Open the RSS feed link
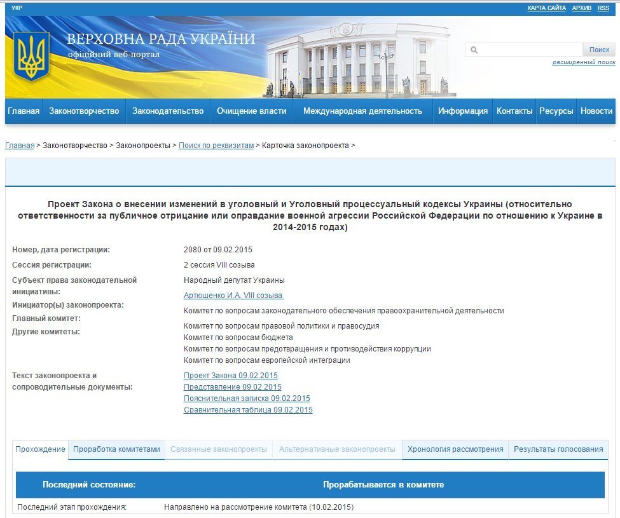Image resolution: width=620 pixels, height=518 pixels. (603, 8)
